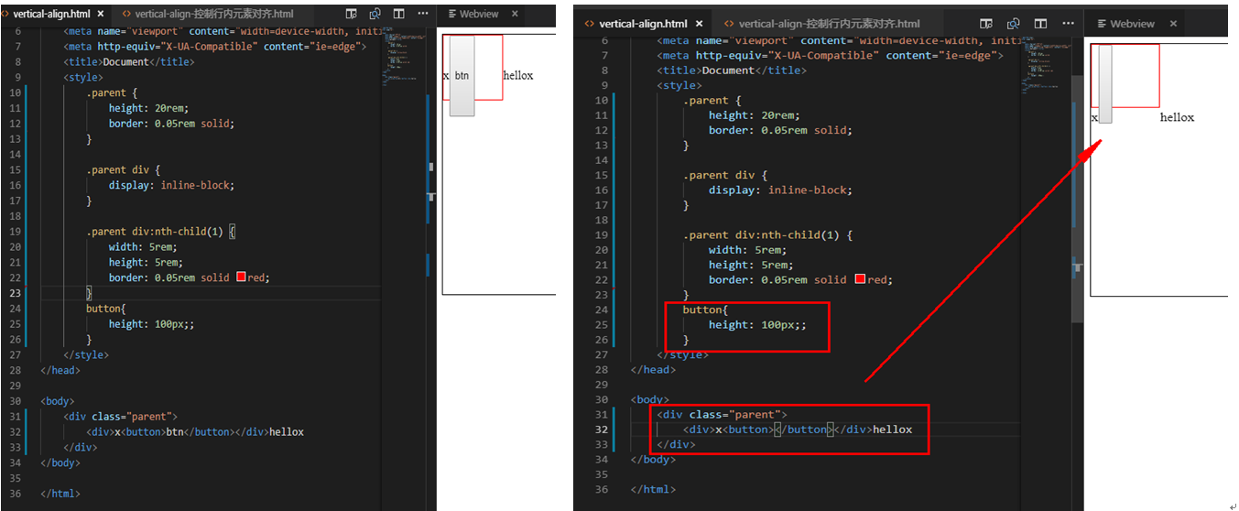Open preview to the side in right editor
1239x511 pixels.
(x=986, y=24)
